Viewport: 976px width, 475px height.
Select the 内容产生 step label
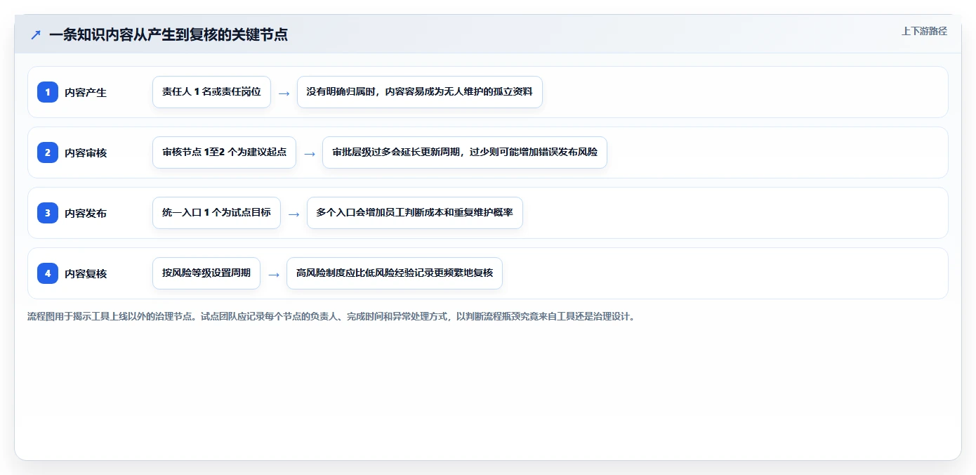coord(86,92)
